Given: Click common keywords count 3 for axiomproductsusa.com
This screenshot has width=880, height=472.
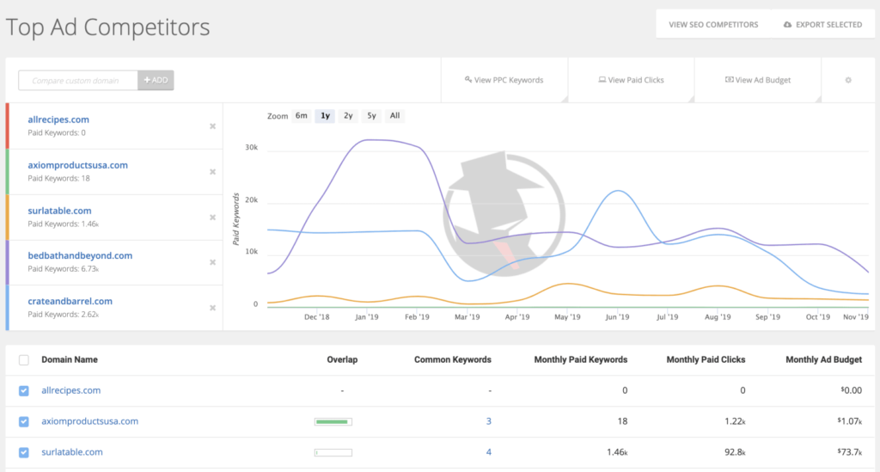Looking at the screenshot, I should (489, 421).
